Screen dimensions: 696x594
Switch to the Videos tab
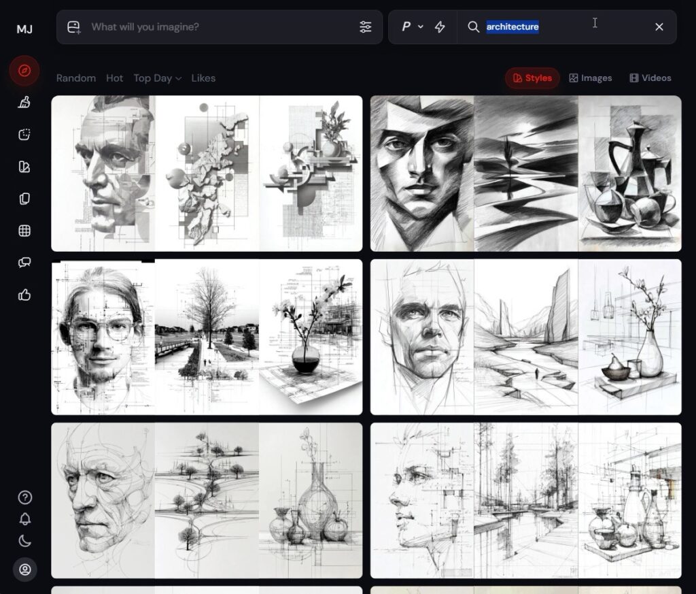650,78
